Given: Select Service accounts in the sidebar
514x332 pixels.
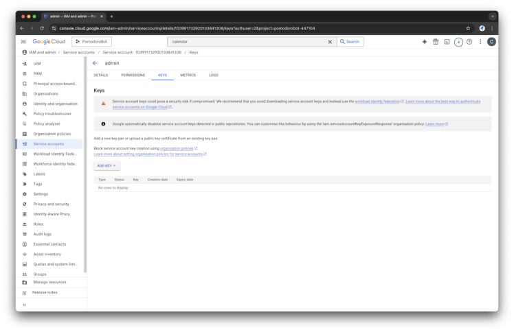Looking at the screenshot, I should 49,144.
